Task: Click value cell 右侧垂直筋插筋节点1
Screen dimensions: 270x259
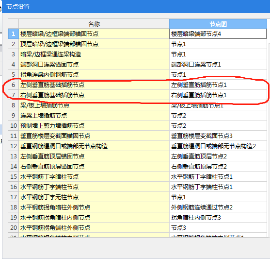Action: coord(218,95)
